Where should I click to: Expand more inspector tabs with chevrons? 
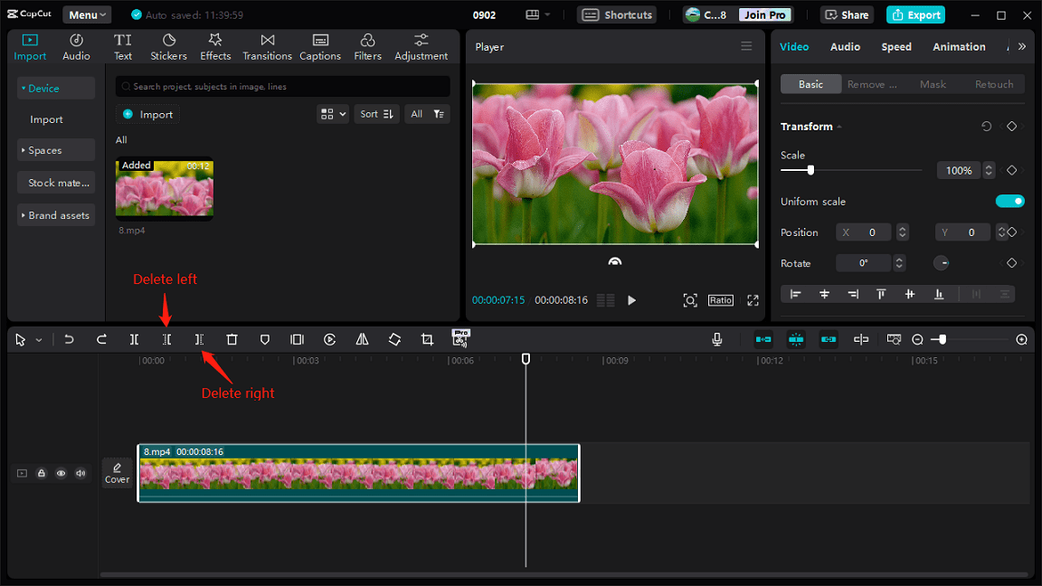tap(1022, 46)
